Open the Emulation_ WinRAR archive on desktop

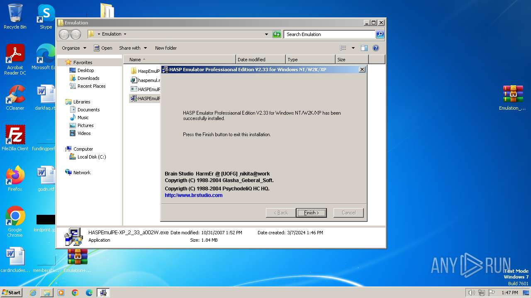click(513, 98)
